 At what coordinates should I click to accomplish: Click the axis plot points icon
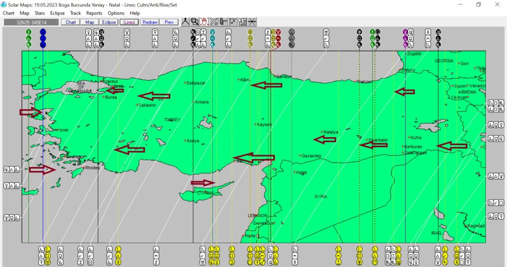click(233, 22)
